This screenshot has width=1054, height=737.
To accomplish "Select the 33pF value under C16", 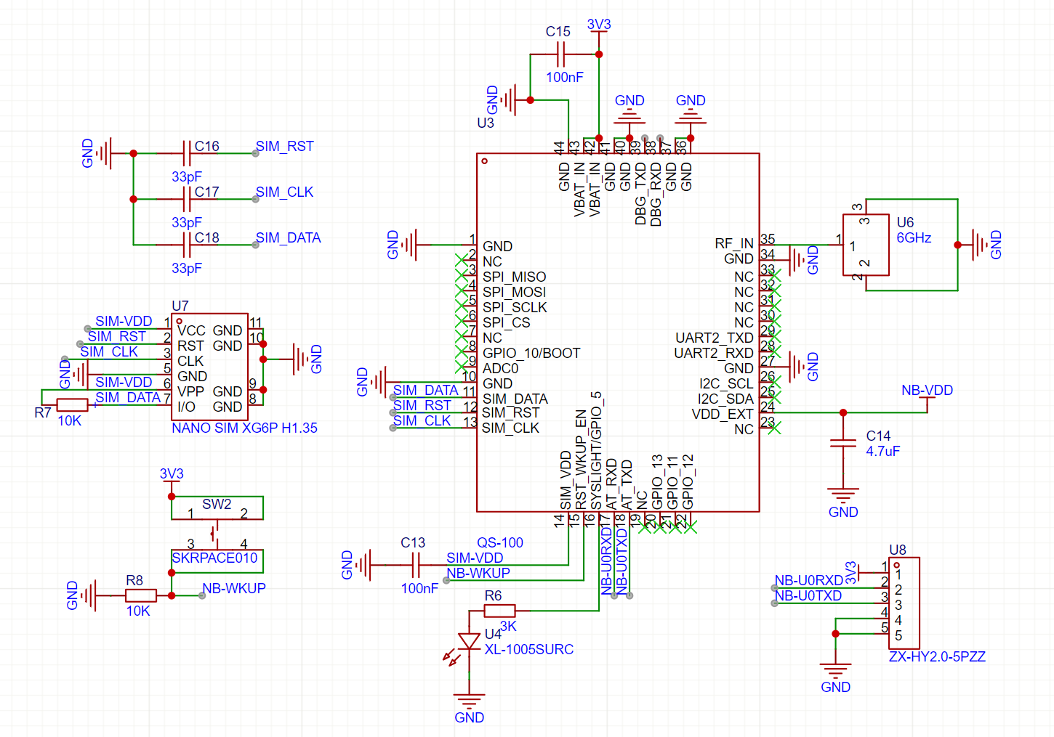I will point(187,176).
